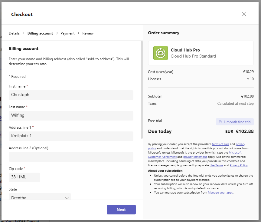The image size is (261, 222).
Task: Click the Licenses count x 10
Action: pos(250,79)
